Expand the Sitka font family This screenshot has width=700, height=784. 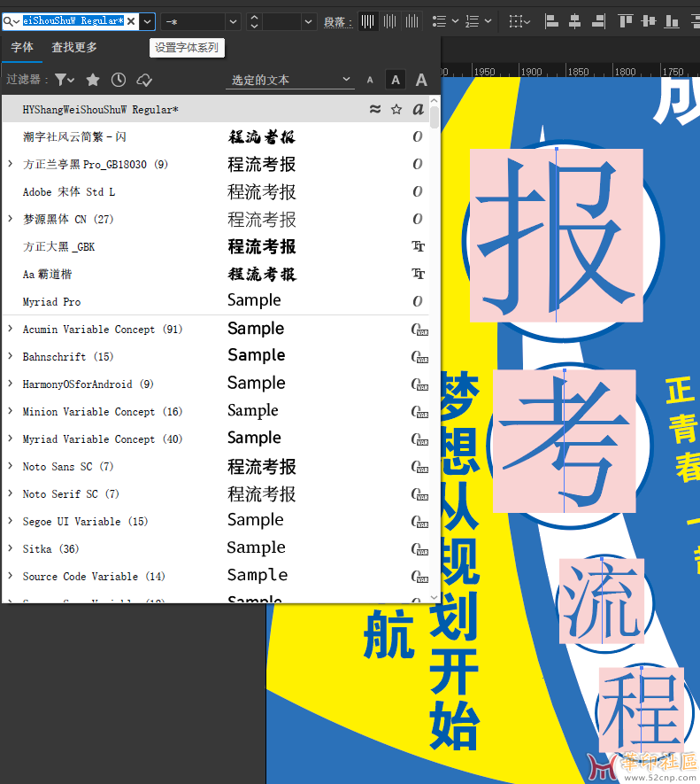10,548
